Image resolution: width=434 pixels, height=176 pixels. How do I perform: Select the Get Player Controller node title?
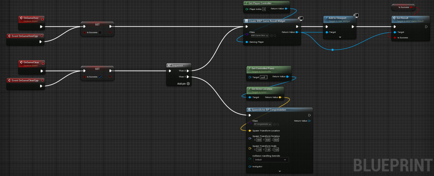click(260, 3)
